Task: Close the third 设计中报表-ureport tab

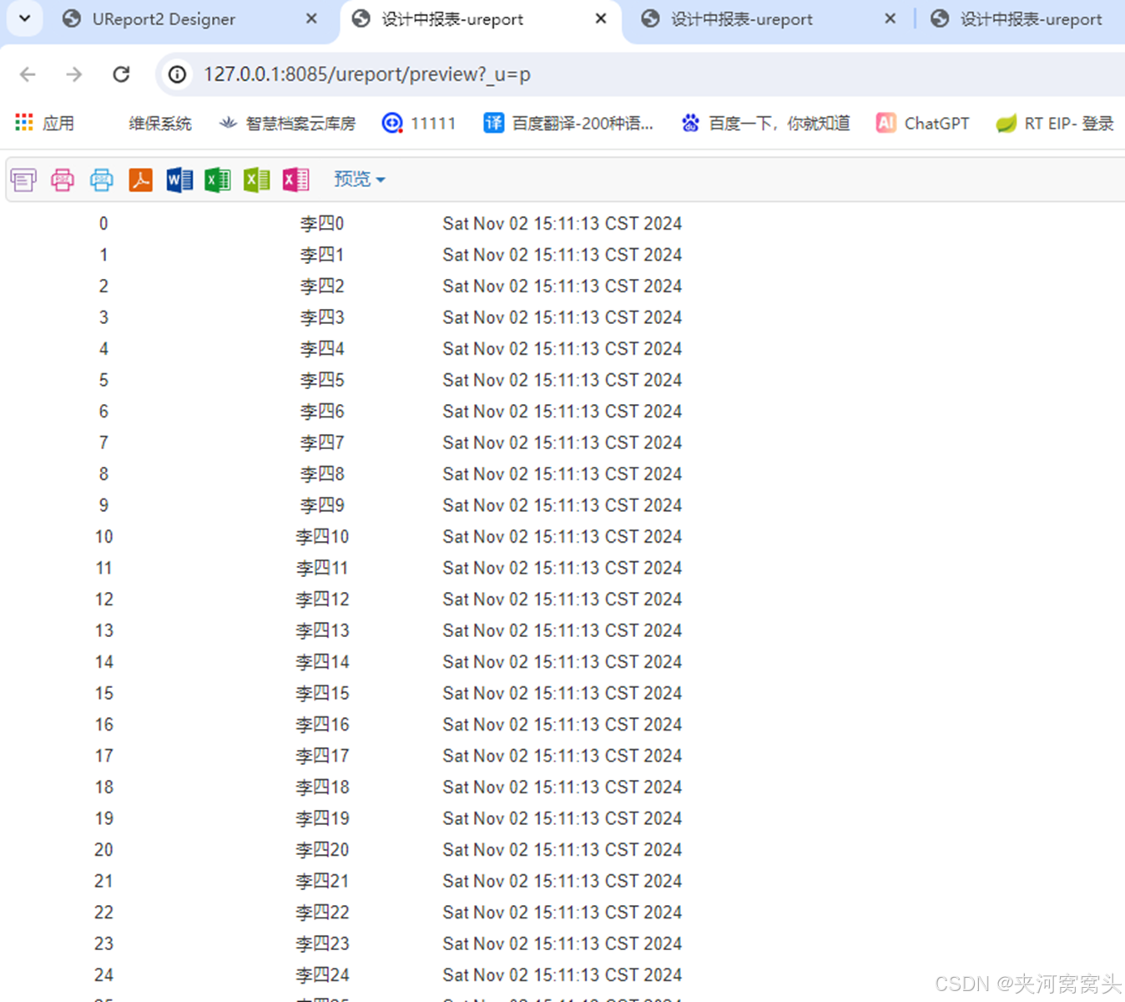Action: [890, 18]
